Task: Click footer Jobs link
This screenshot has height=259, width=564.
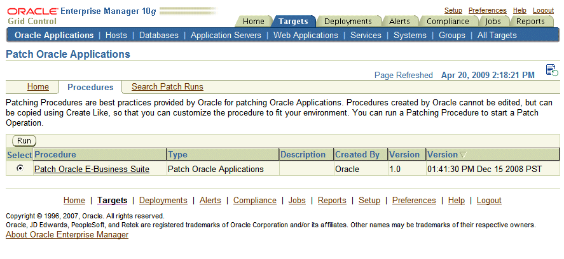Action: (297, 200)
